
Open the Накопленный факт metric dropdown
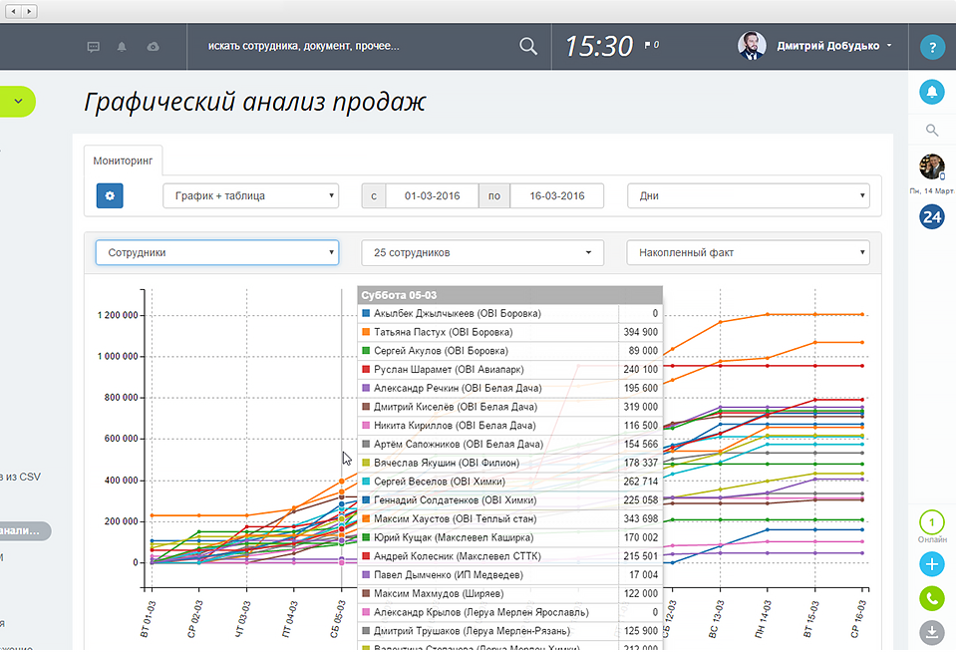point(748,252)
